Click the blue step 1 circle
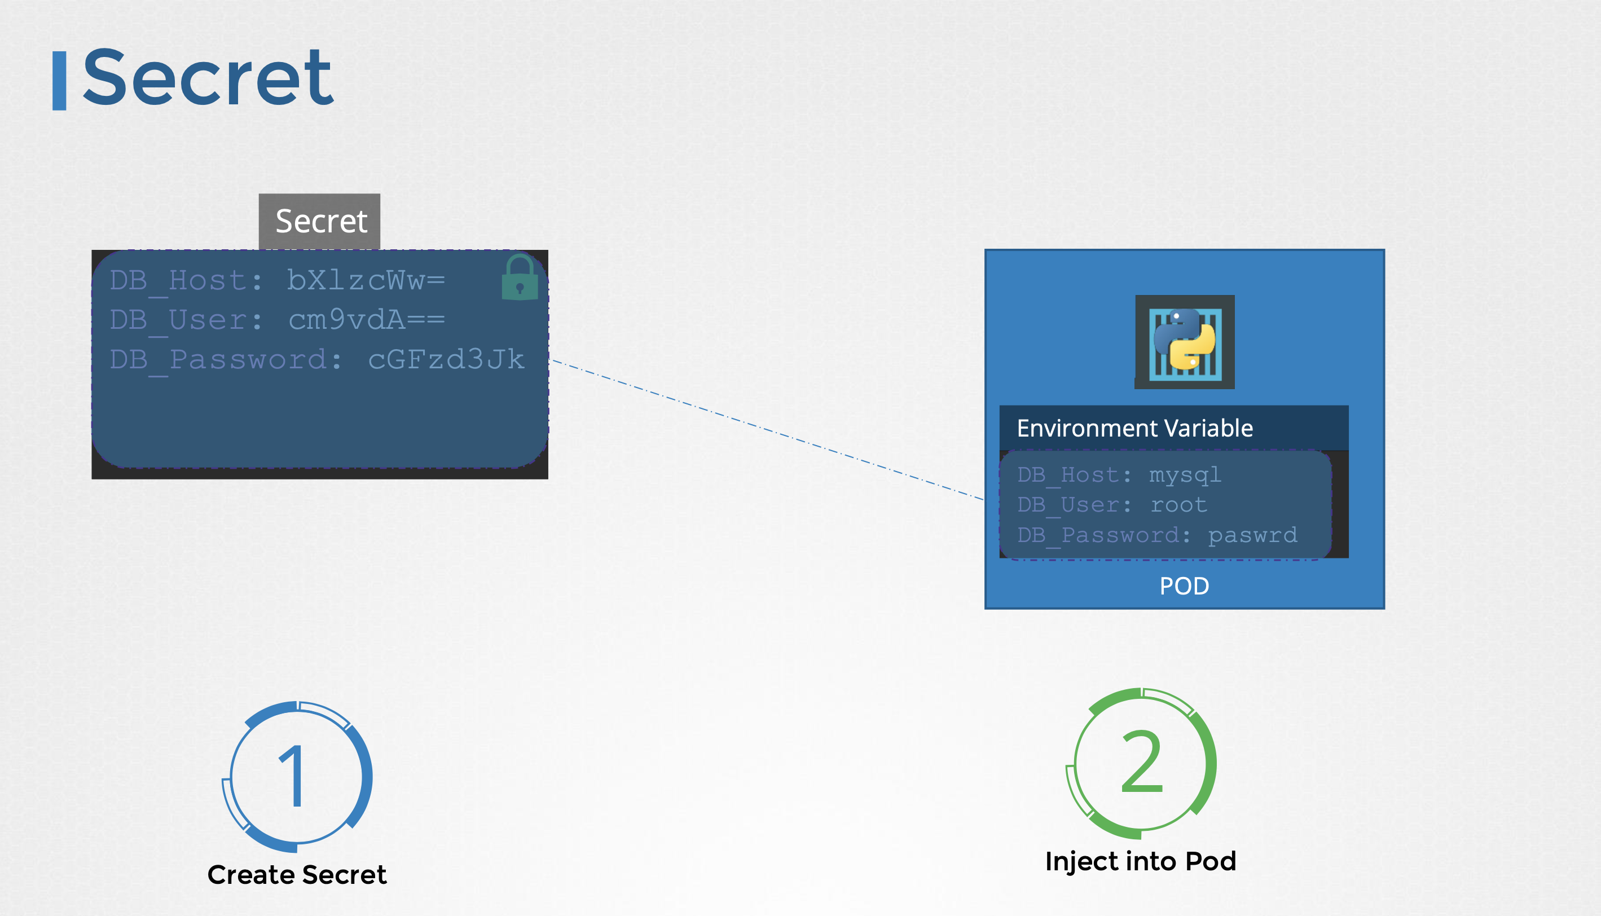The width and height of the screenshot is (1601, 916). click(297, 777)
